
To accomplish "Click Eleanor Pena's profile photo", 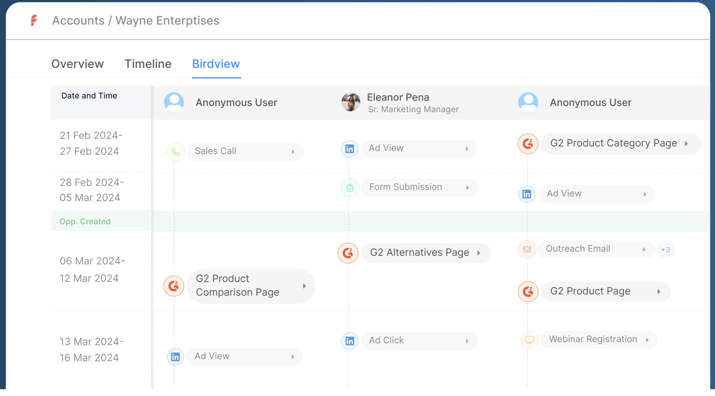I will 351,102.
